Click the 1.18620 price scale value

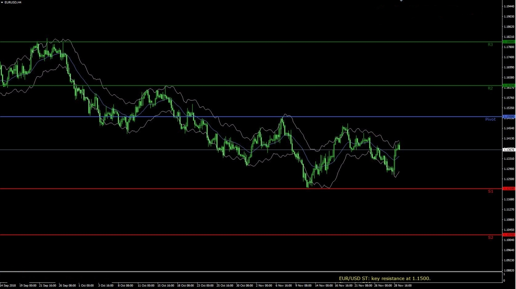pyautogui.click(x=509, y=27)
